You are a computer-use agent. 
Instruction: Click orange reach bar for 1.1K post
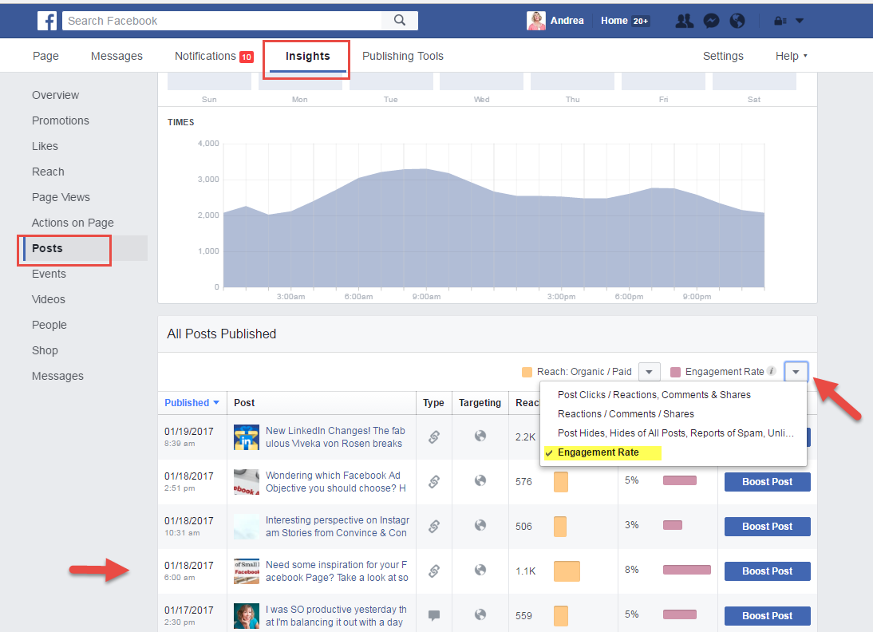pos(567,571)
